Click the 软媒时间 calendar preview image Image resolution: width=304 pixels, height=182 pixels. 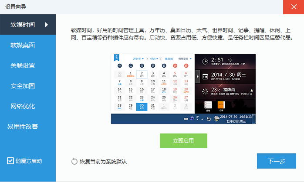(x=183, y=89)
